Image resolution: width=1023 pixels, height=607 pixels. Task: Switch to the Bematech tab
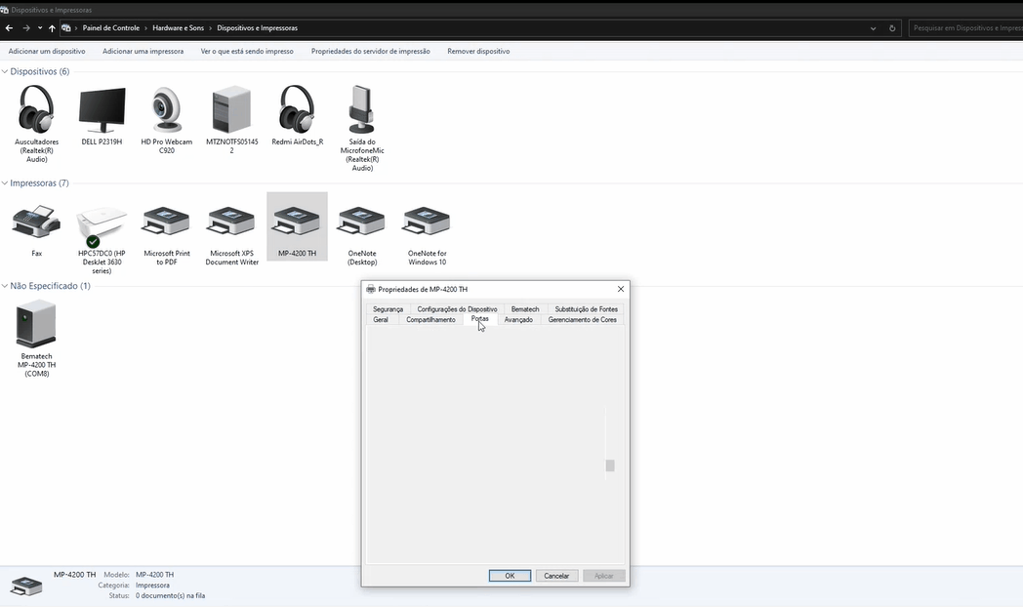point(524,309)
